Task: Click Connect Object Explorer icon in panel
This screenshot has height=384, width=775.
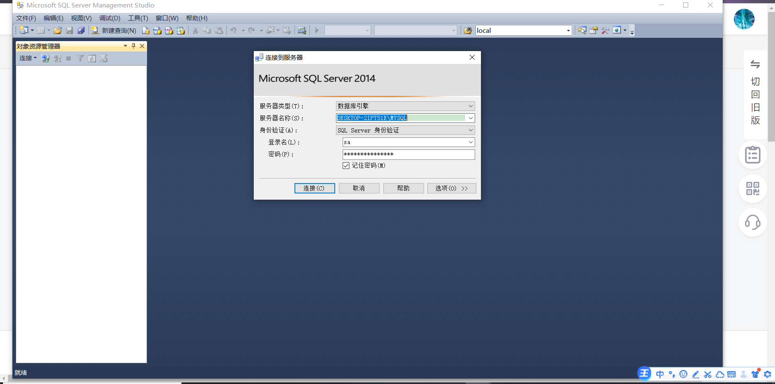Action: tap(46, 59)
